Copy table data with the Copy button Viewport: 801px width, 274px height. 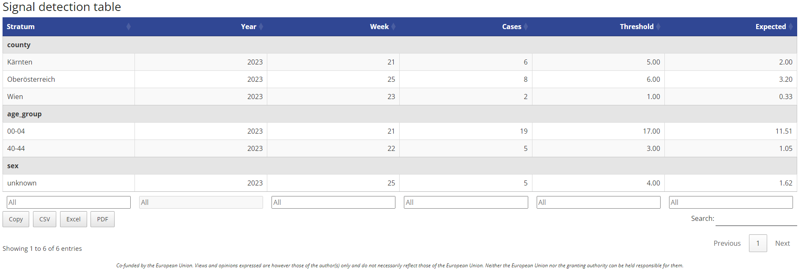16,219
